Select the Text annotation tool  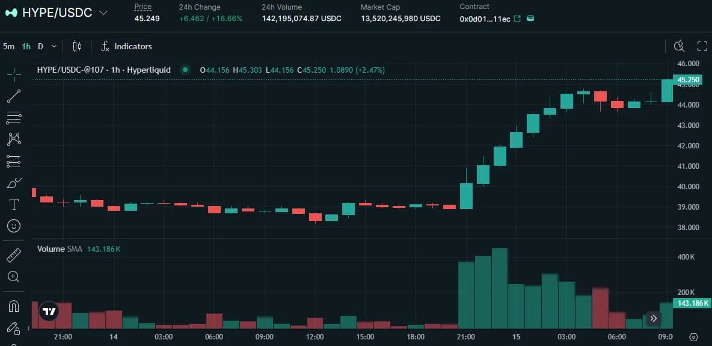tap(14, 204)
